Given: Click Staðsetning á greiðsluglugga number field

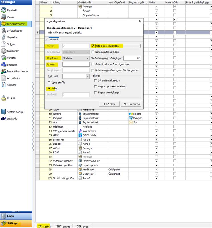Looking at the screenshot, I should [x=132, y=58].
